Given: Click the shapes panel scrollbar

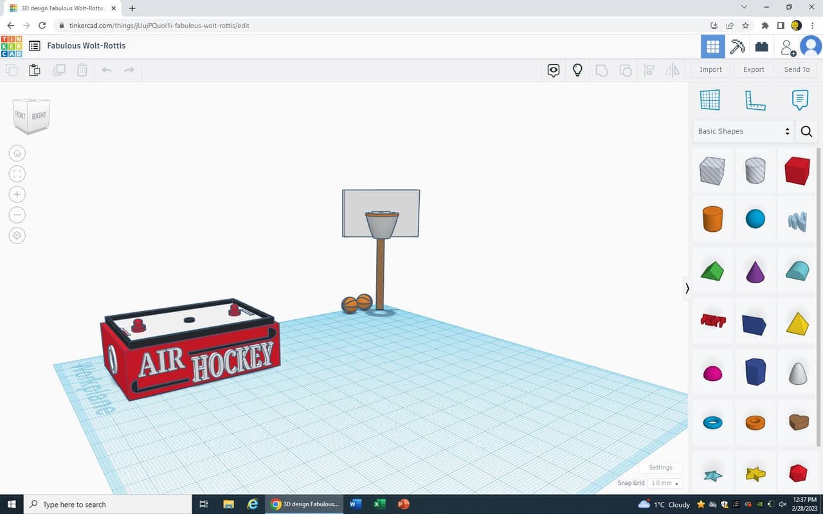Looking at the screenshot, I should [x=819, y=296].
